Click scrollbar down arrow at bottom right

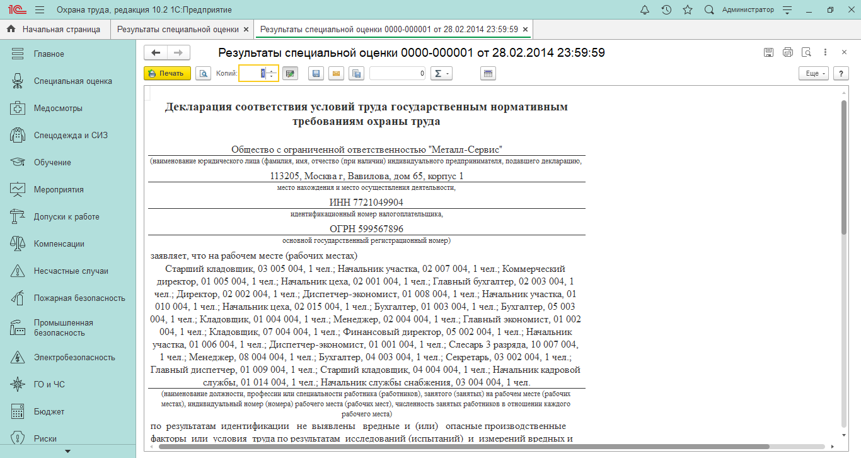[844, 435]
